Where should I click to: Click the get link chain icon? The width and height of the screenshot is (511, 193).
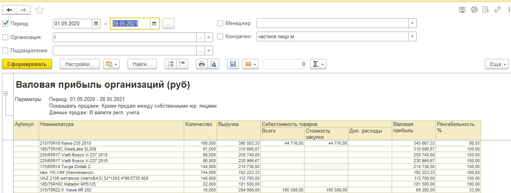tap(497, 10)
